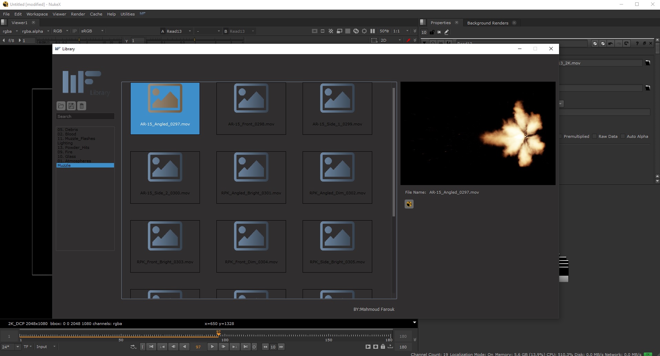Image resolution: width=660 pixels, height=356 pixels.
Task: Click the frame 97 marker on the timeline
Action: (219, 334)
